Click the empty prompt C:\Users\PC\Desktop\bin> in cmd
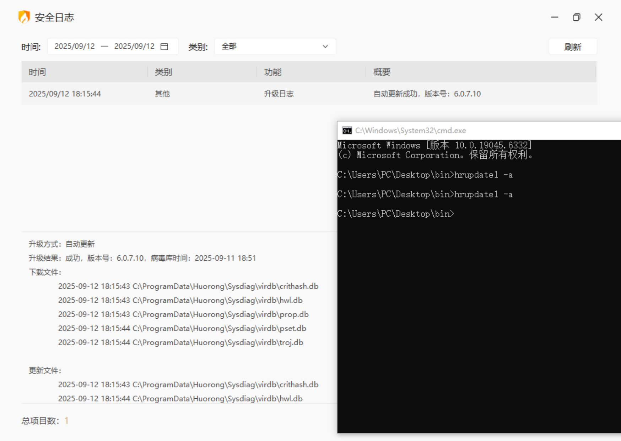Image resolution: width=621 pixels, height=441 pixels. [396, 214]
